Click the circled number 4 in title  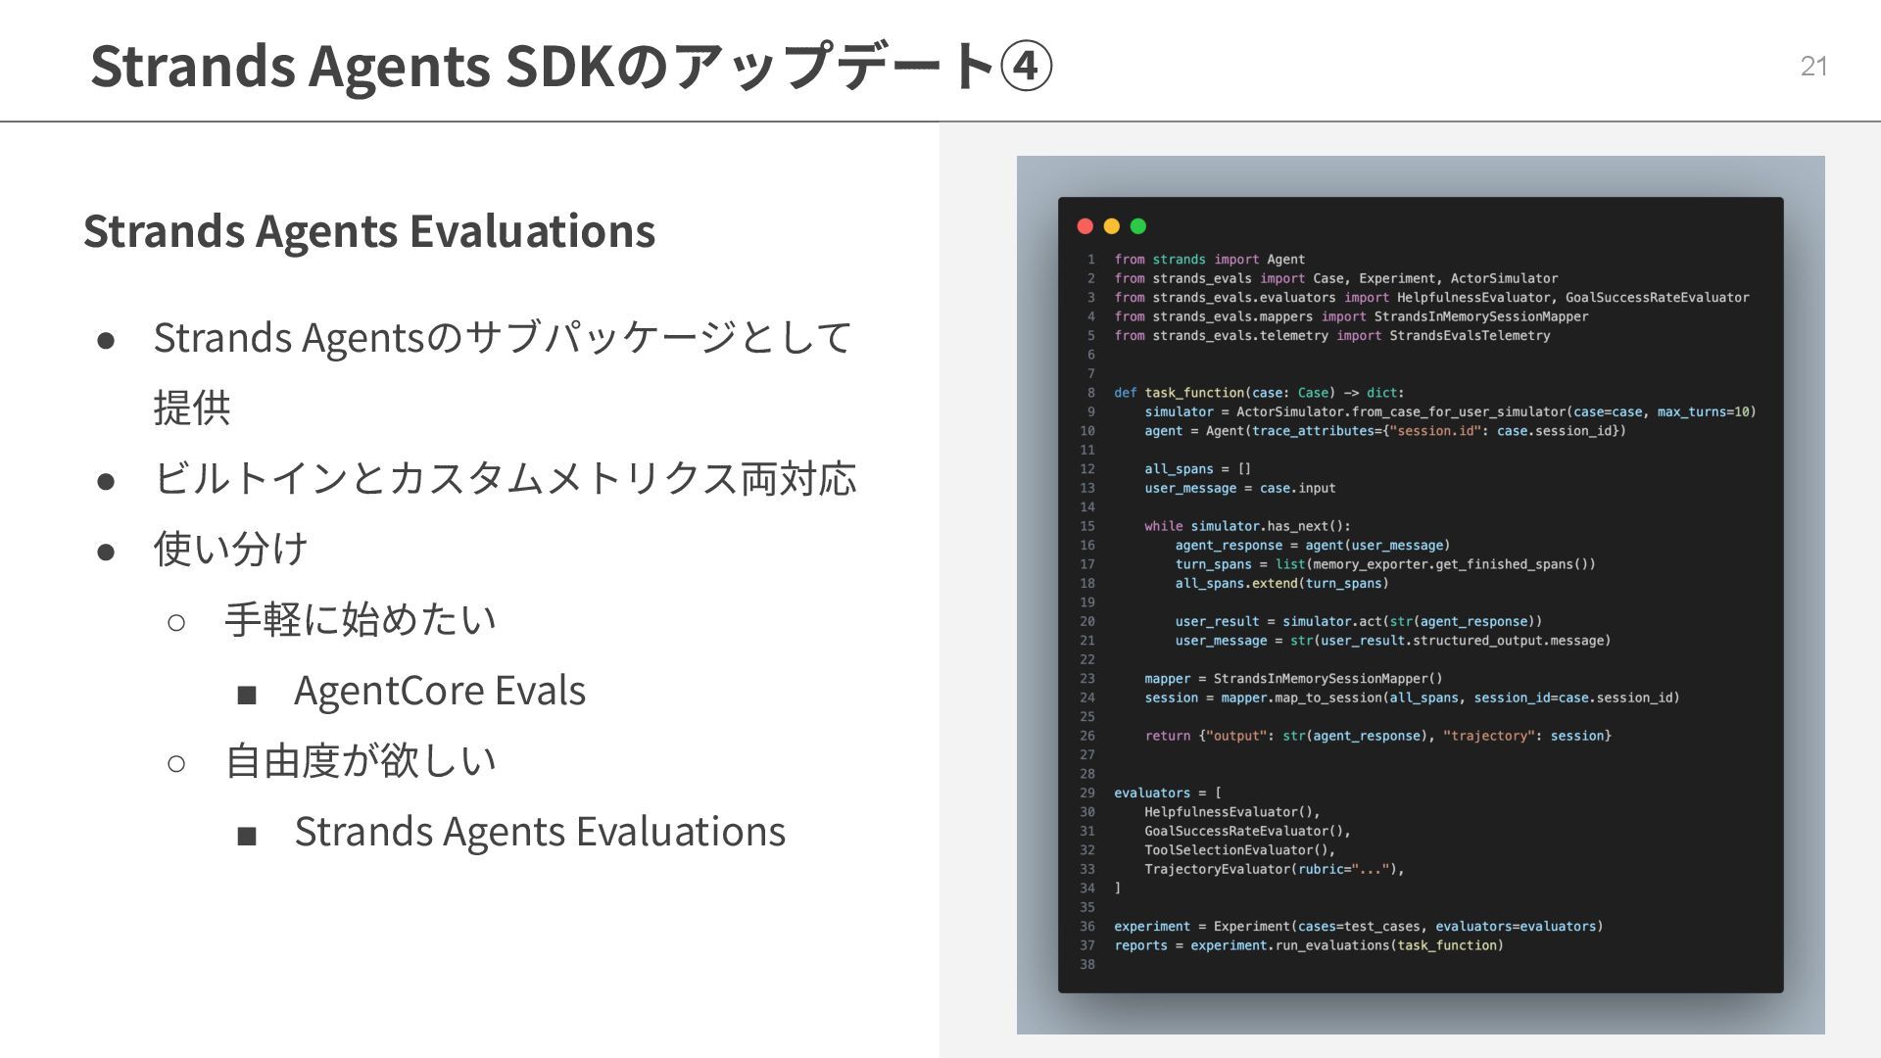(x=1025, y=67)
